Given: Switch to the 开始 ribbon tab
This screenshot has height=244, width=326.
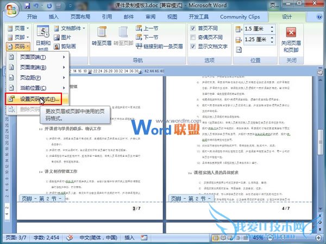Looking at the screenshot, I should 32,17.
